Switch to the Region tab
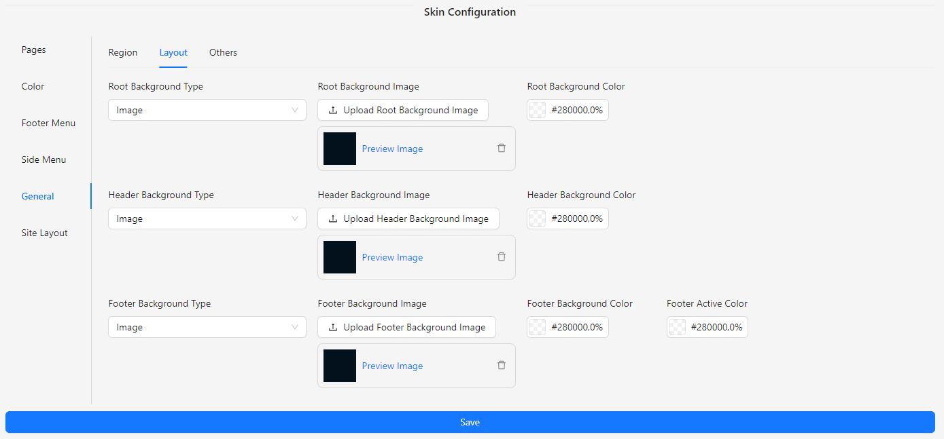The height and width of the screenshot is (439, 944). [x=123, y=53]
